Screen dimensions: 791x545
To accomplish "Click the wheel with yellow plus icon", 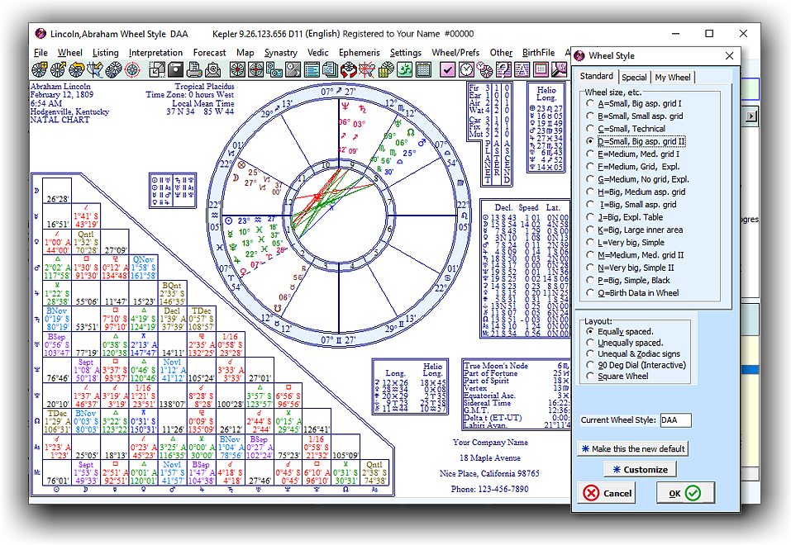I will (x=39, y=69).
